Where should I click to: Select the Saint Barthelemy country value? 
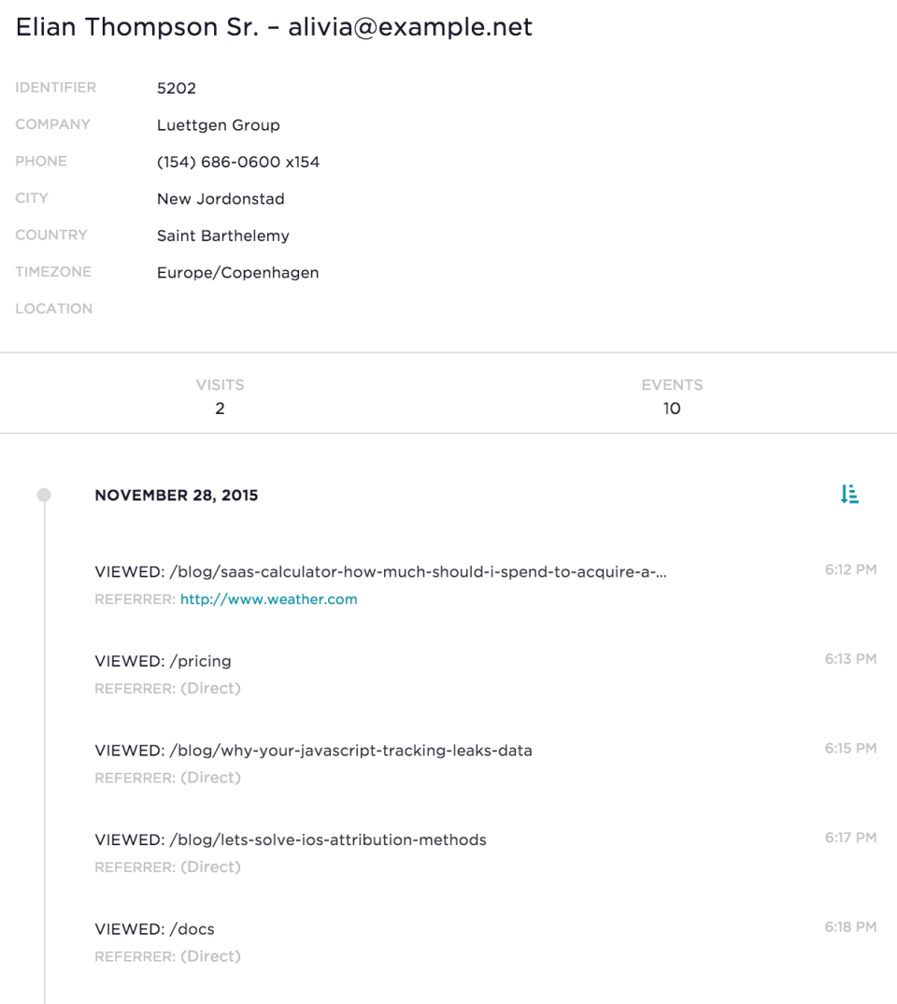pos(222,236)
